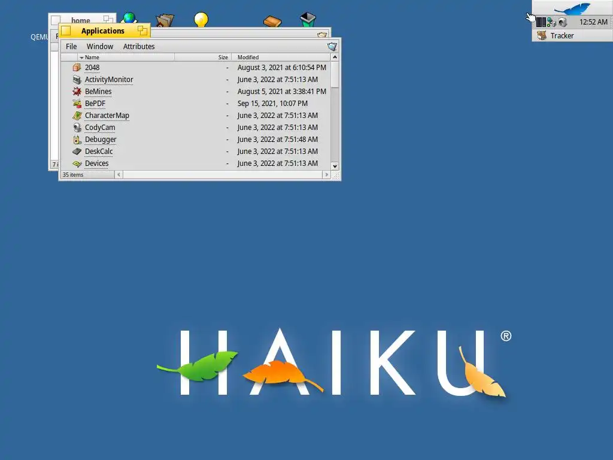Sort by the Size column header

(203, 57)
